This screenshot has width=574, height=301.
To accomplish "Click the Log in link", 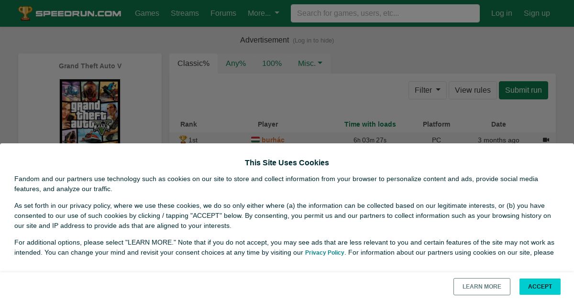I will coord(501,13).
